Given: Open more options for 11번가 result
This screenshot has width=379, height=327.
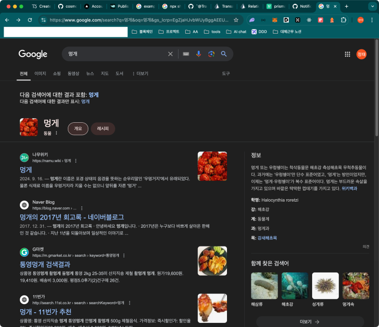Looking at the screenshot, I should pos(130,303).
